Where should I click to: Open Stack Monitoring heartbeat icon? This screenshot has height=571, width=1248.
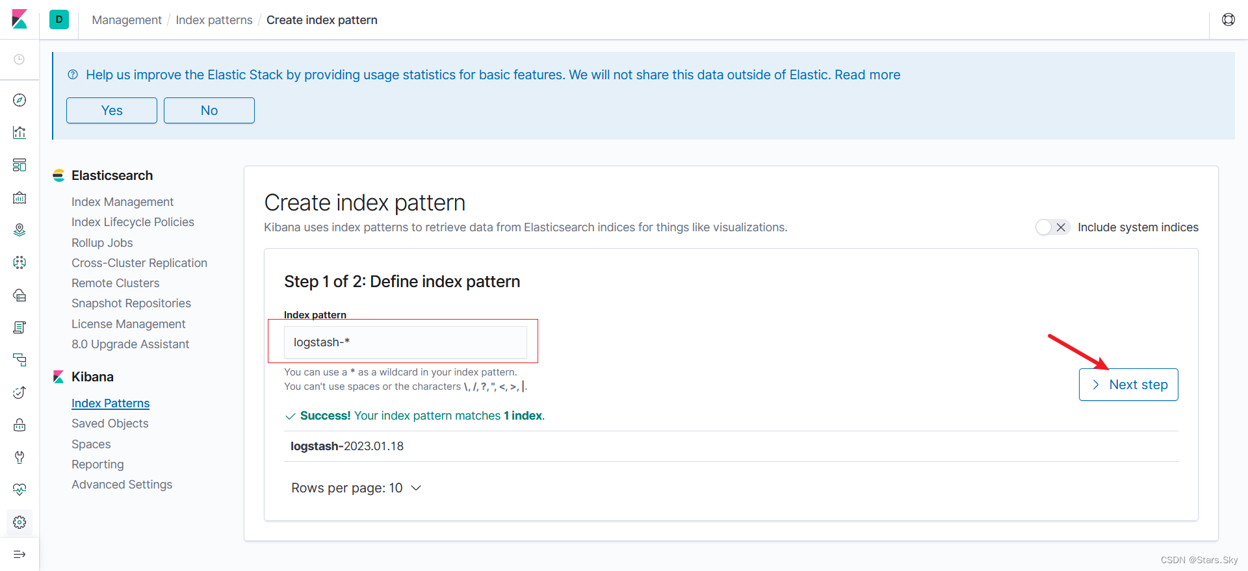19,490
